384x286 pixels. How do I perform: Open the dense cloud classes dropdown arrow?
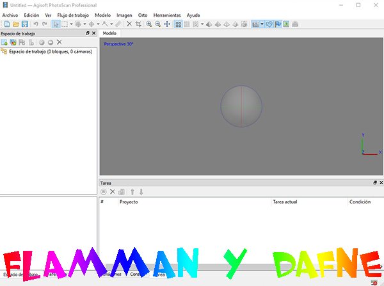click(202, 24)
